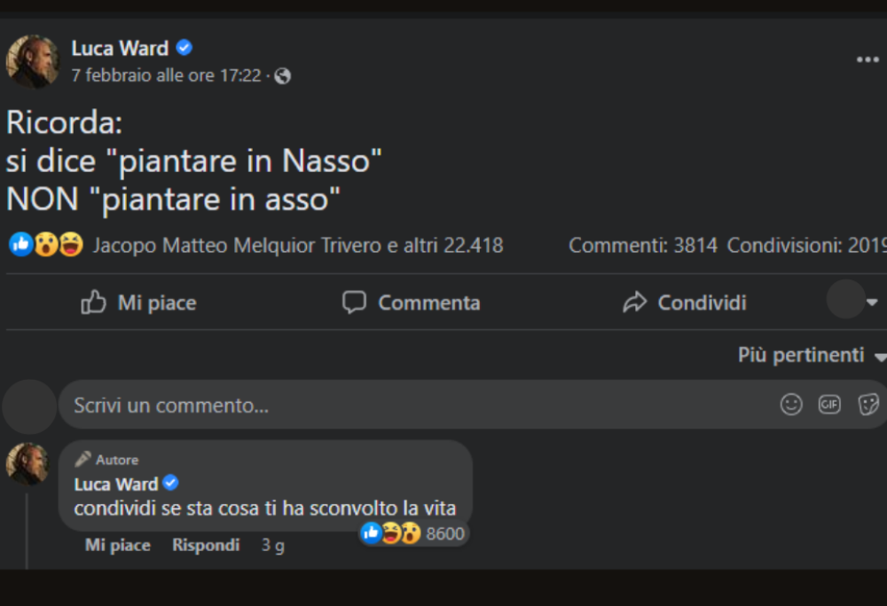Expand the Più pertinenti sorting dropdown

pos(811,356)
